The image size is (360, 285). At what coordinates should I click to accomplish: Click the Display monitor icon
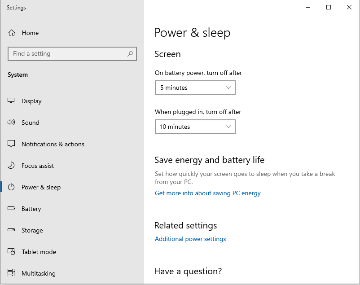(11, 101)
